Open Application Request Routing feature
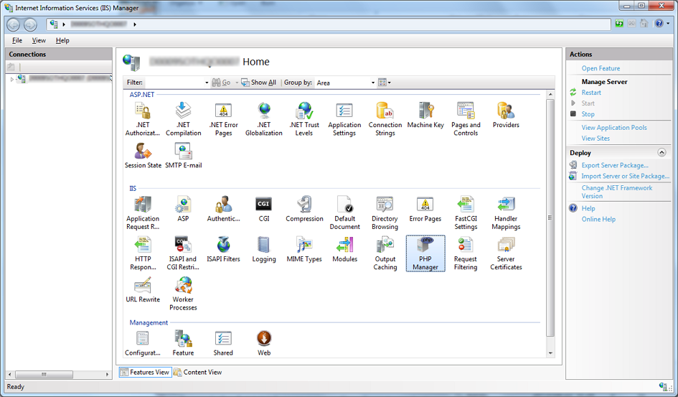Screen dimensions: 678x397 (143, 213)
